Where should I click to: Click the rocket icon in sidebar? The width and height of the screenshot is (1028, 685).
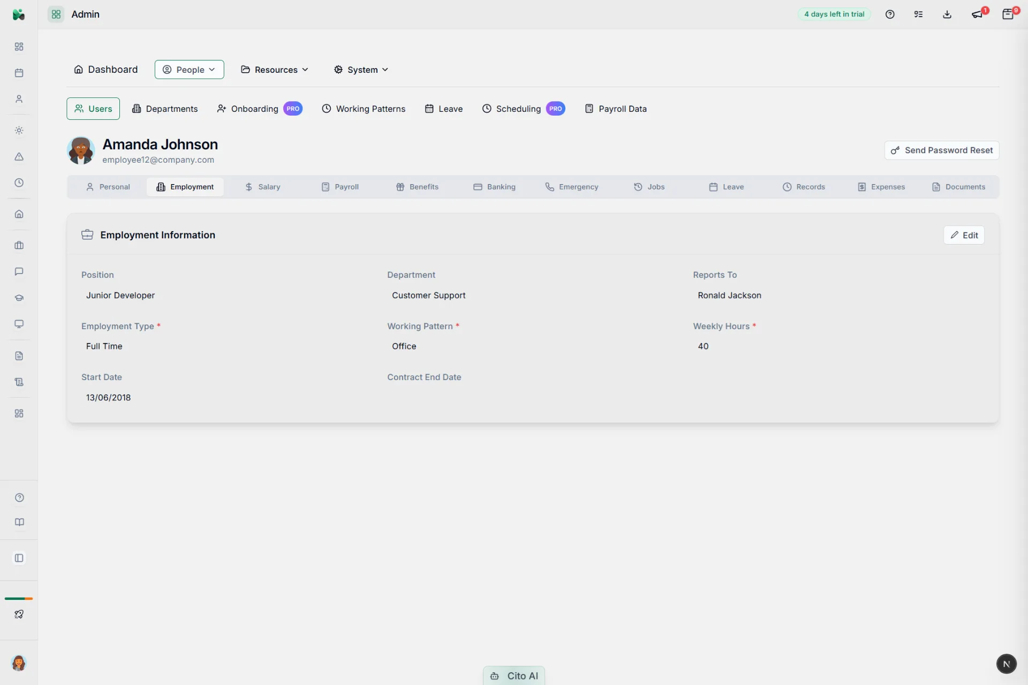(19, 614)
